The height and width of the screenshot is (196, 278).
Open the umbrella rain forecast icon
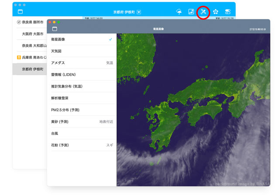[x=179, y=12]
